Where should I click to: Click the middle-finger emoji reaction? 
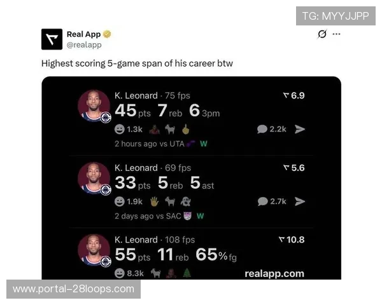tap(186, 130)
